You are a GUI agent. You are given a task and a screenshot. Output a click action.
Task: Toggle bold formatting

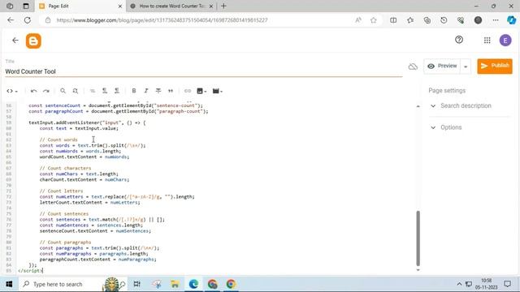point(133,91)
